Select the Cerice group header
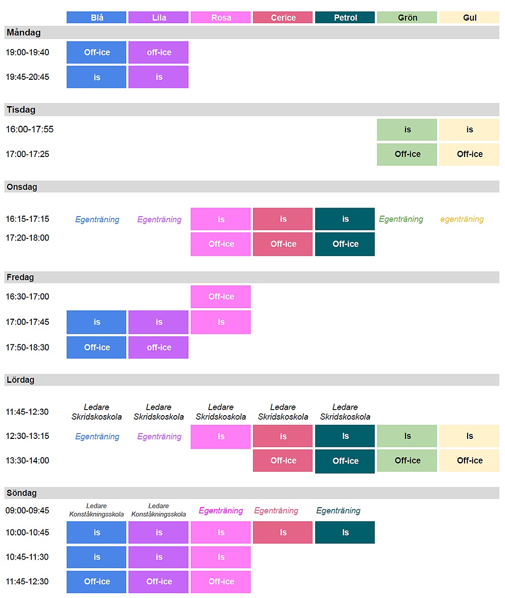 [x=283, y=18]
